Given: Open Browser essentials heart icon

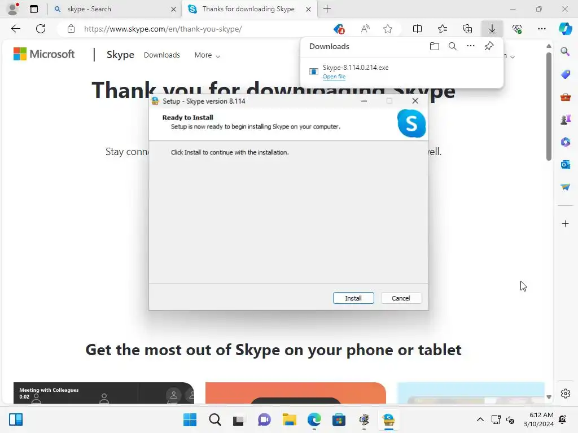Looking at the screenshot, I should (x=517, y=29).
